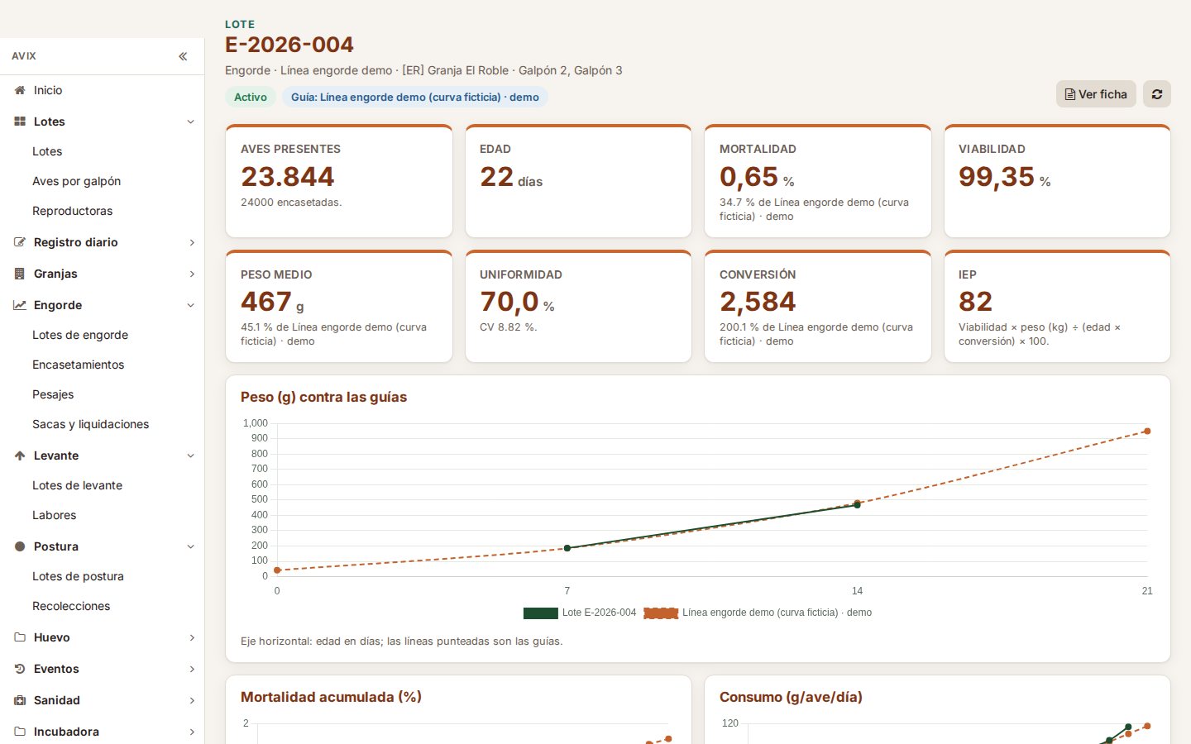Open Aves por galpón in sidebar
Image resolution: width=1191 pixels, height=744 pixels.
tap(76, 181)
